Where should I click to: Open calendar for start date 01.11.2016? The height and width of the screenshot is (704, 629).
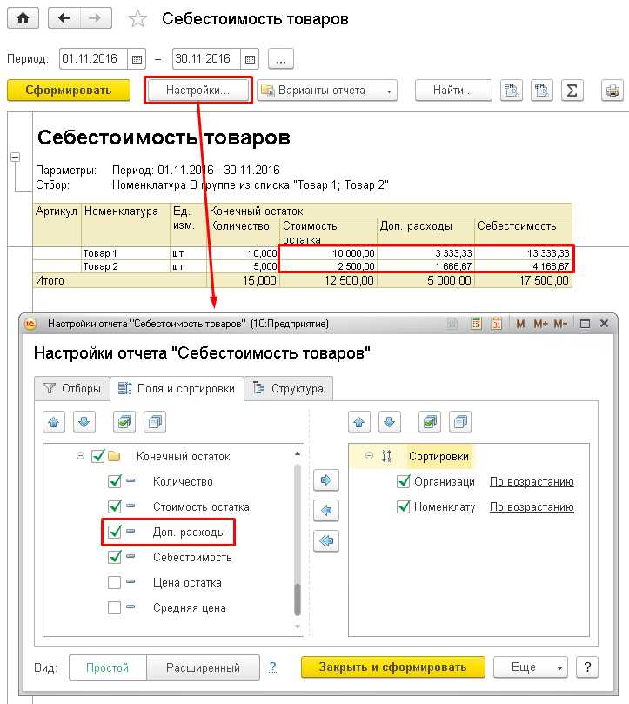tap(137, 59)
